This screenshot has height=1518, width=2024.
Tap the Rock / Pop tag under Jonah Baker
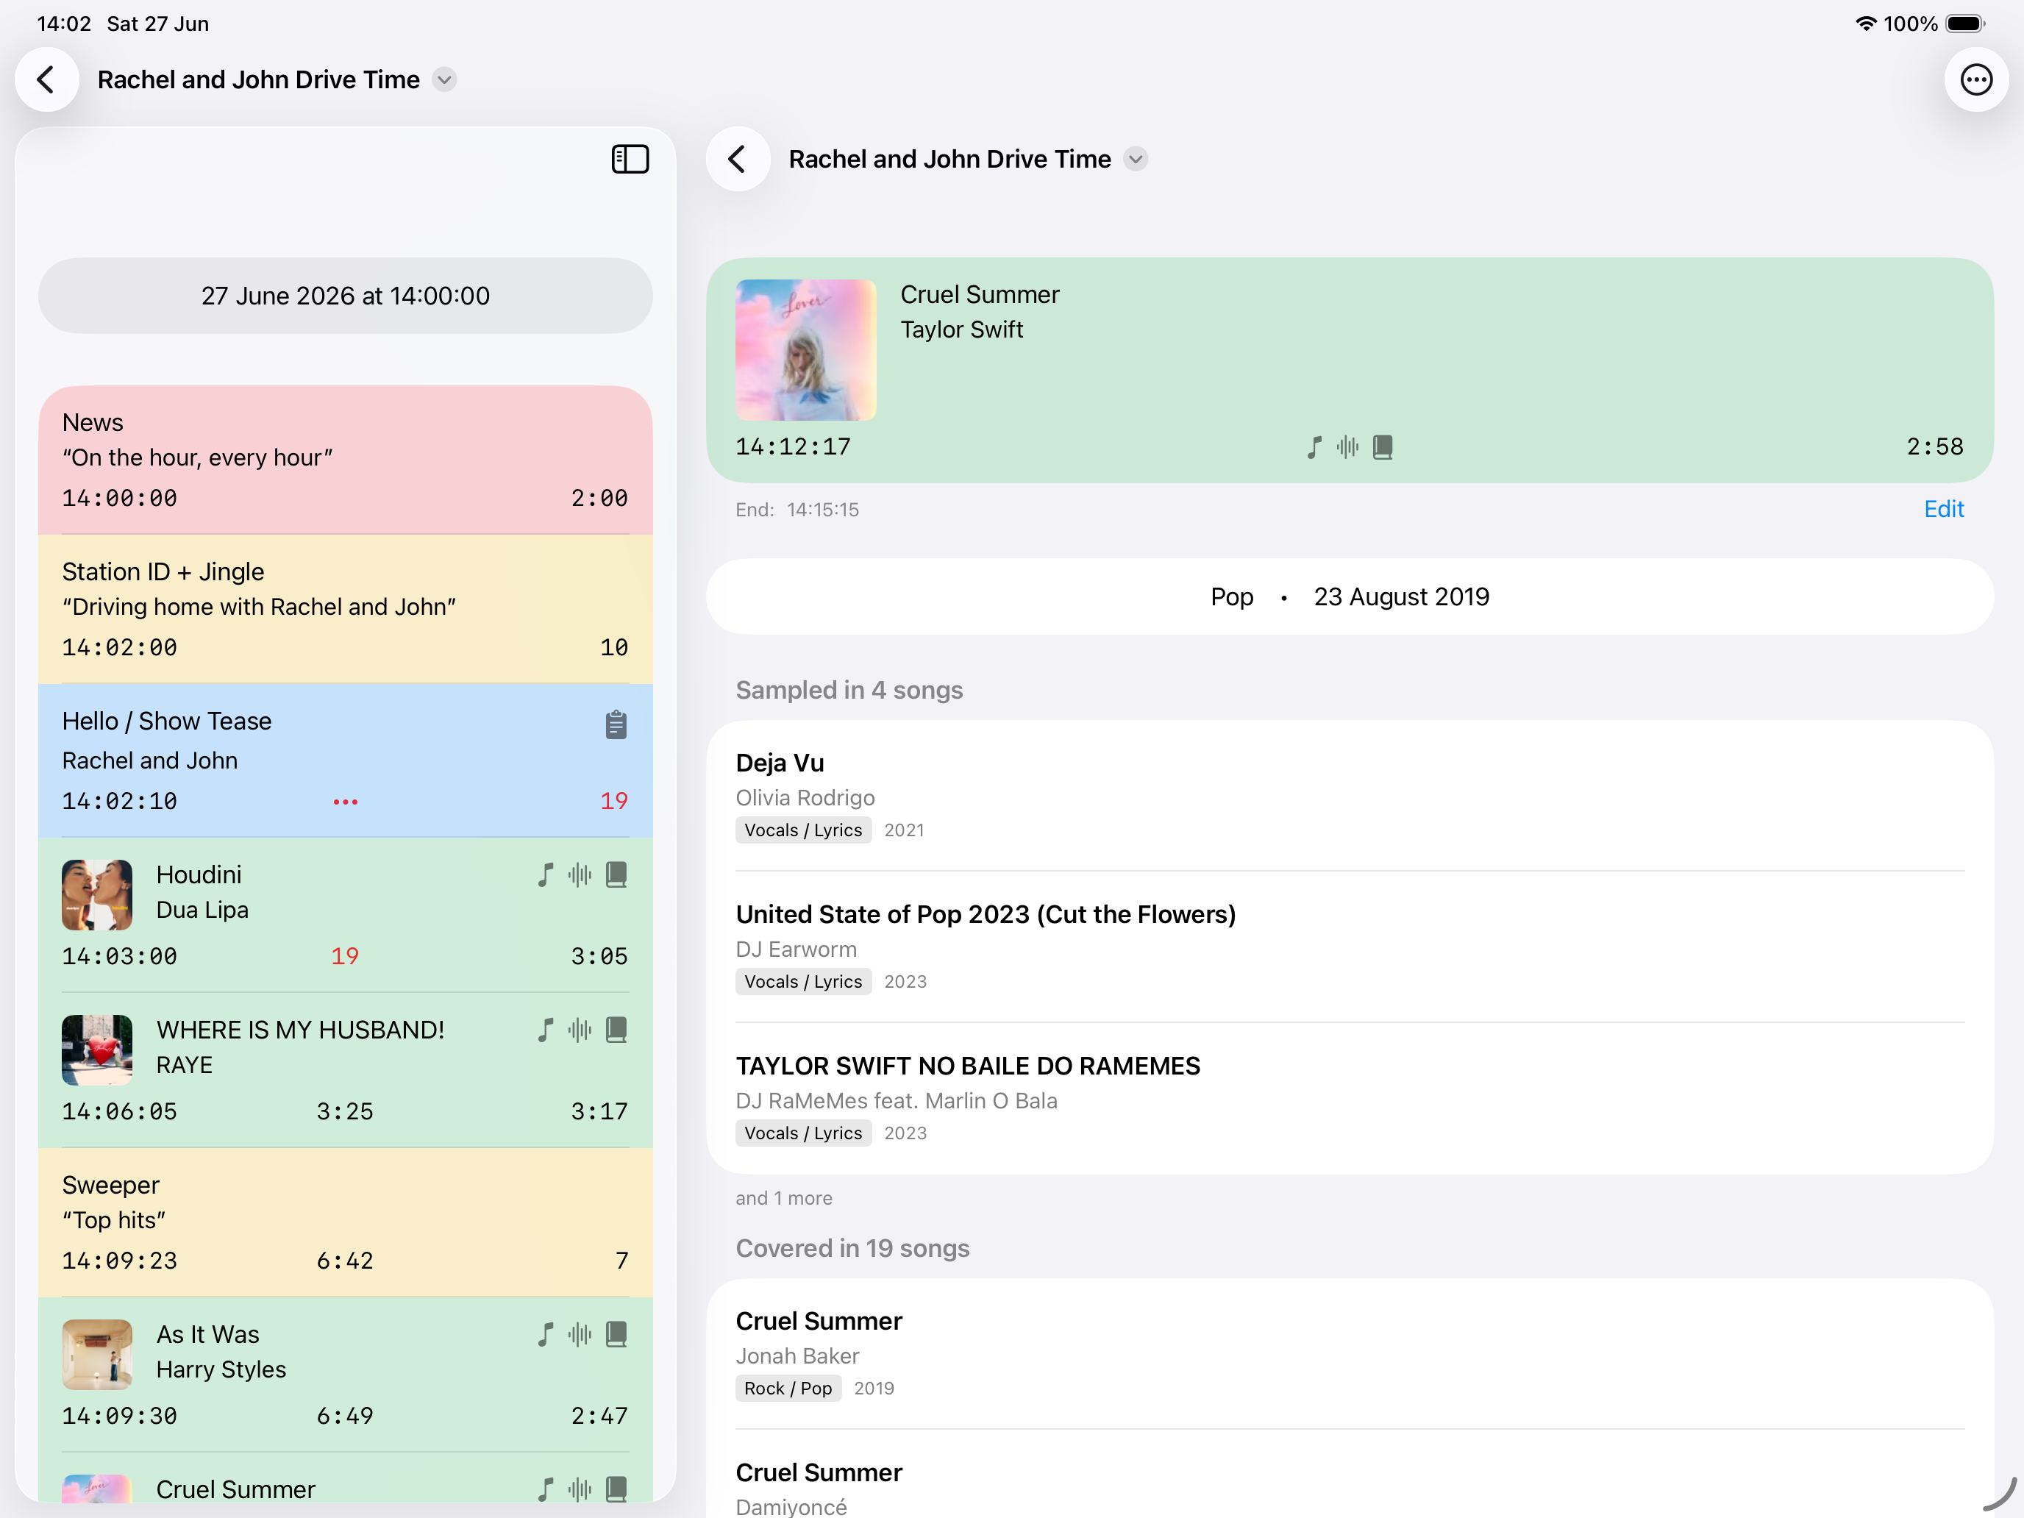point(788,1389)
